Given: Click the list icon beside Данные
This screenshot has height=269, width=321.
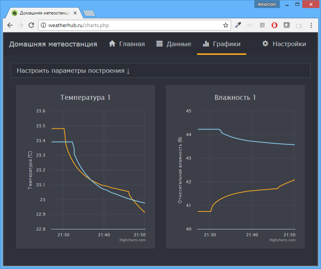Looking at the screenshot, I should click(x=159, y=43).
